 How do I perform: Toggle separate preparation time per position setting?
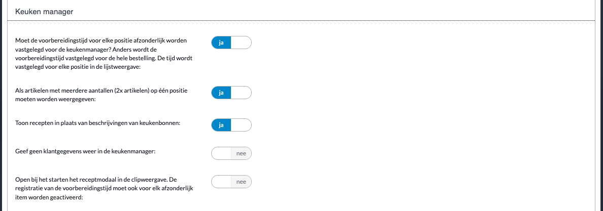point(231,43)
